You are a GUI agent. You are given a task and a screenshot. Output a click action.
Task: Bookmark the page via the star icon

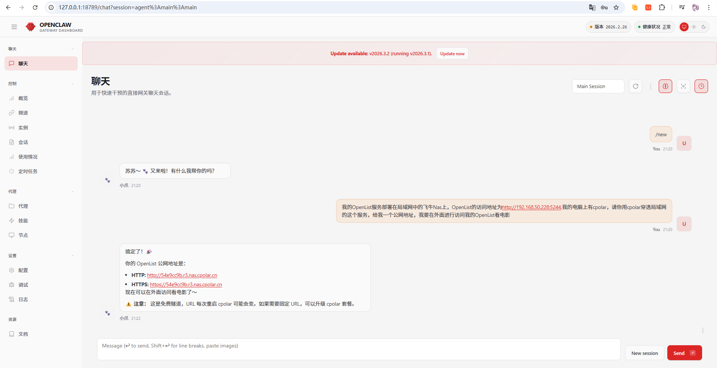(x=617, y=7)
